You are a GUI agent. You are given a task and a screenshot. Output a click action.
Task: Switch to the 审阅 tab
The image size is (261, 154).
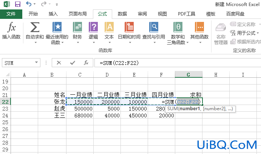point(142,14)
